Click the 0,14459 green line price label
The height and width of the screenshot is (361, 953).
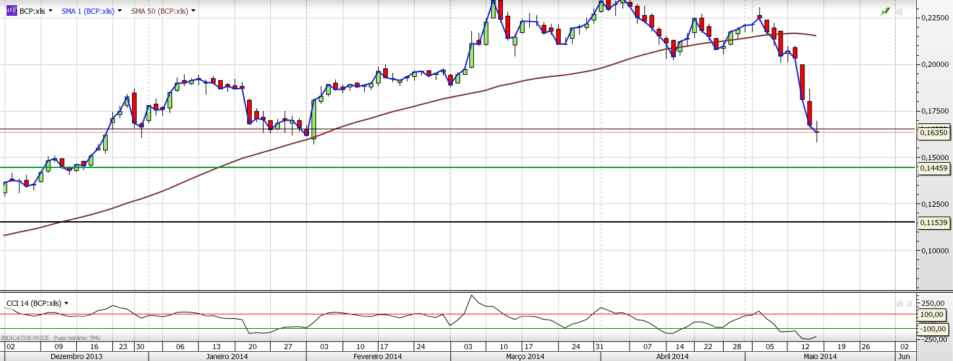click(933, 168)
